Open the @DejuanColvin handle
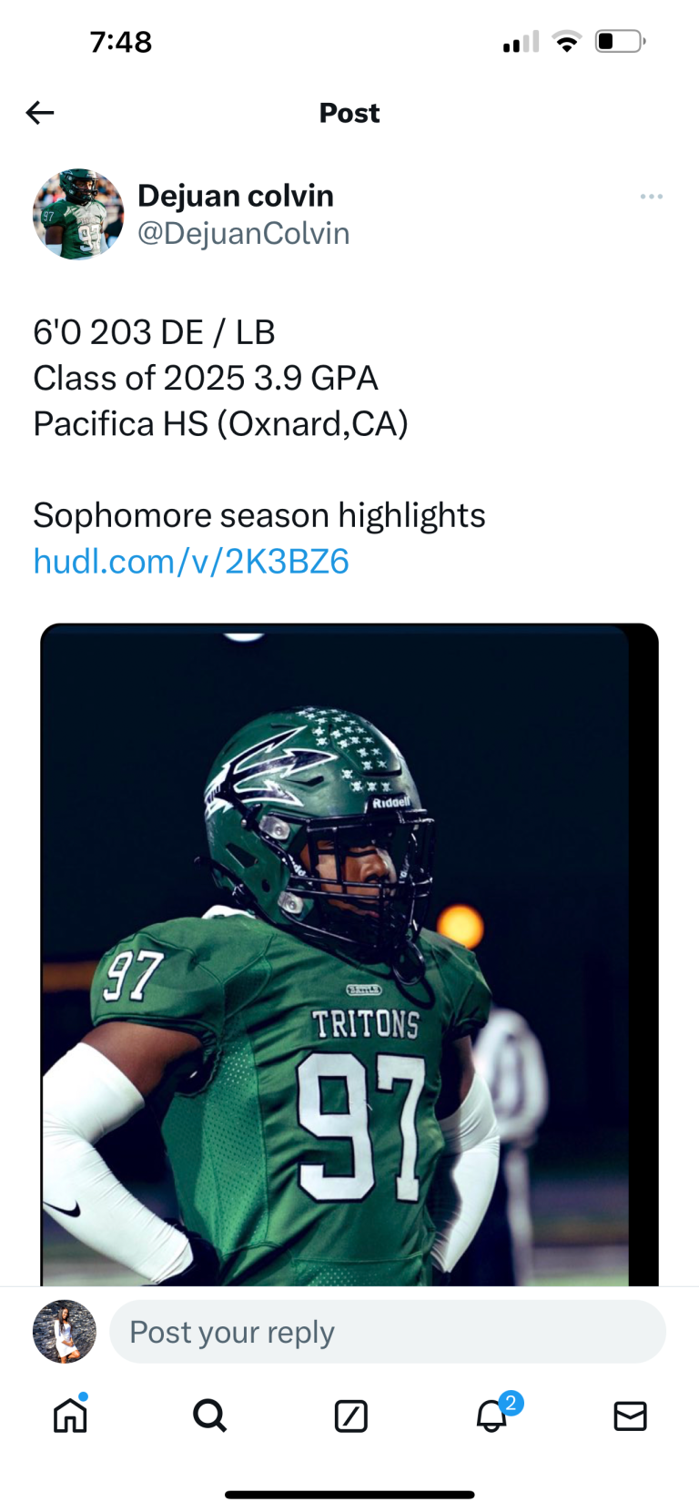The image size is (699, 1512). pyautogui.click(x=244, y=234)
